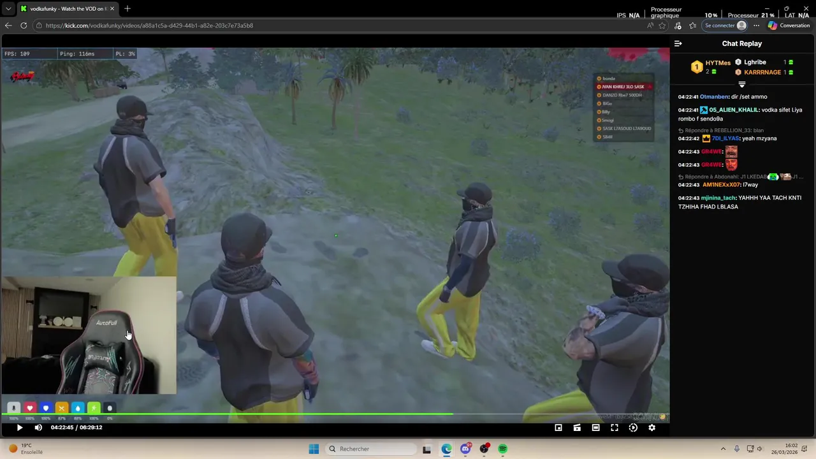Viewport: 816px width, 459px height.
Task: Toggle theater mode on the player
Action: point(595,428)
